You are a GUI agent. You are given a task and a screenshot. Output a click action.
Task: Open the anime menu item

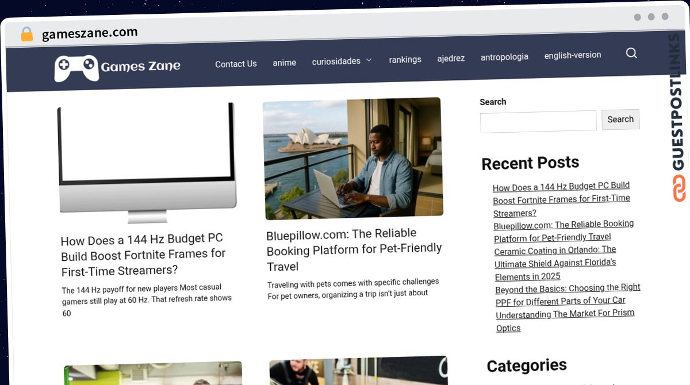tap(285, 63)
